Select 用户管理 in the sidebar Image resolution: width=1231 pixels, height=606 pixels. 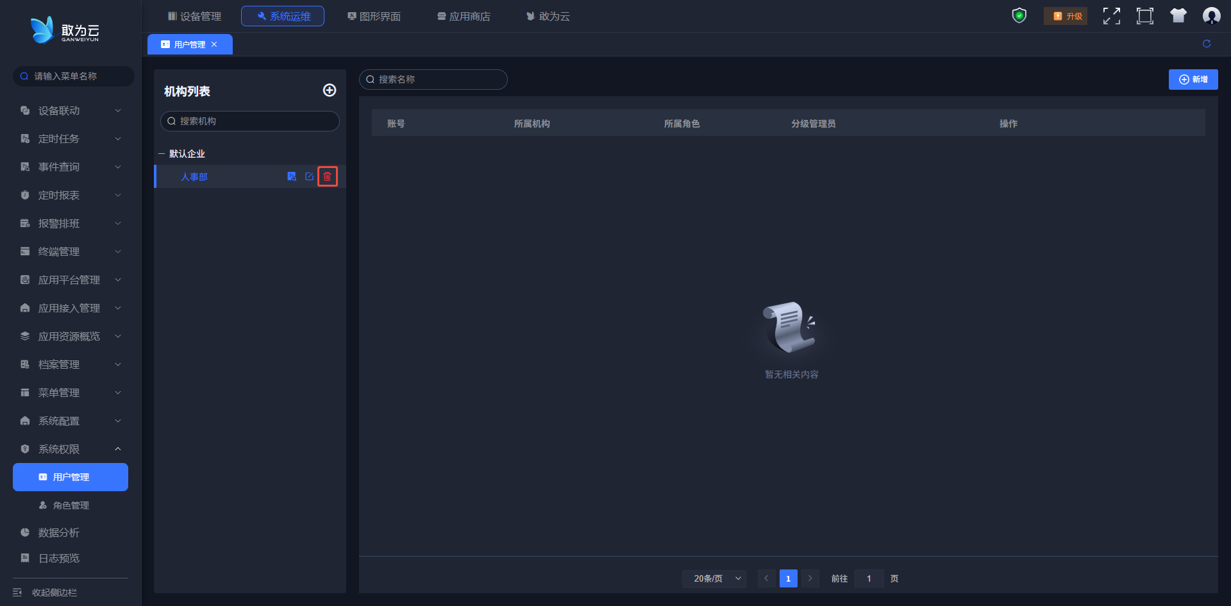pos(71,477)
